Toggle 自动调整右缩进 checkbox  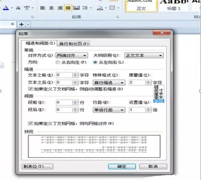click(30, 89)
